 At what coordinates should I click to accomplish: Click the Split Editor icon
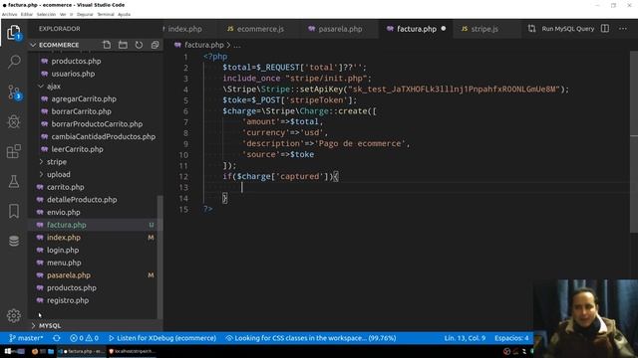point(605,29)
